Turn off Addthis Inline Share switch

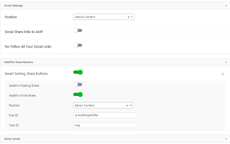click(x=78, y=94)
